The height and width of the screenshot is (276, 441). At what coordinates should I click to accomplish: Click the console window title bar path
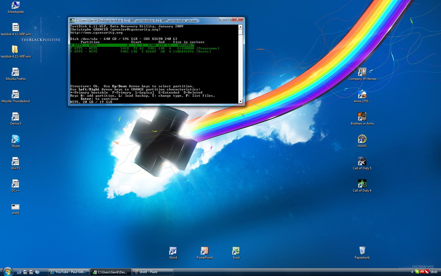point(136,21)
